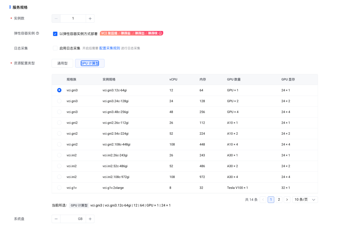Open the 配置采集规则 link
Screen dimensions: 342x227
tap(110, 48)
